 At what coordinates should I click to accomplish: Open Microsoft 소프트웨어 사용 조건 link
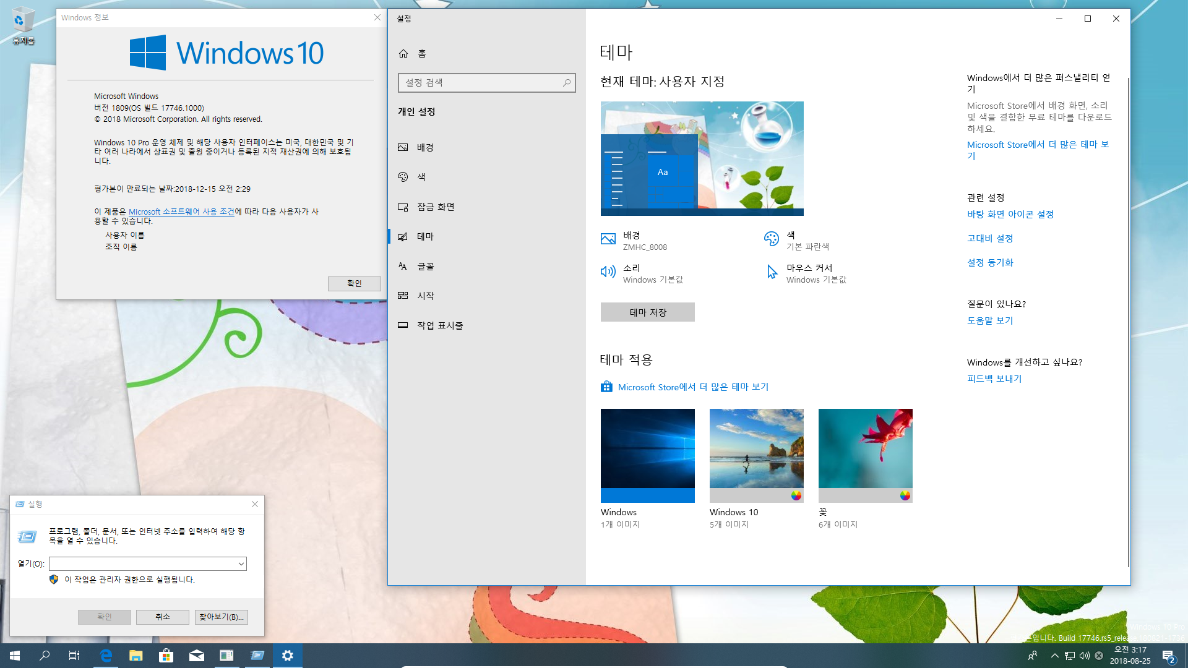[181, 212]
